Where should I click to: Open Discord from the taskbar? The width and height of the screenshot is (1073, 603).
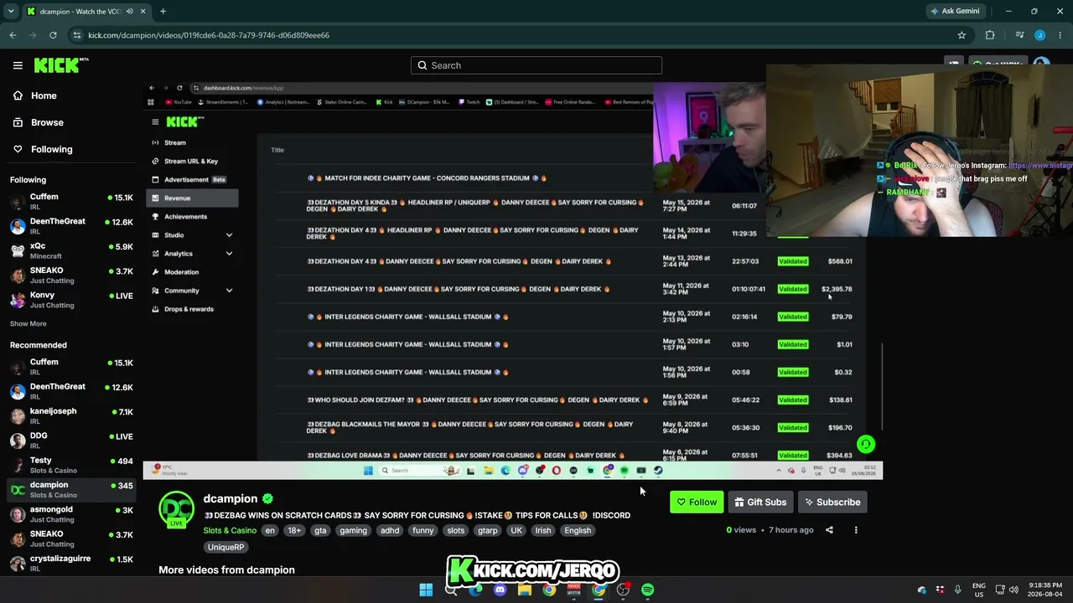point(500,590)
